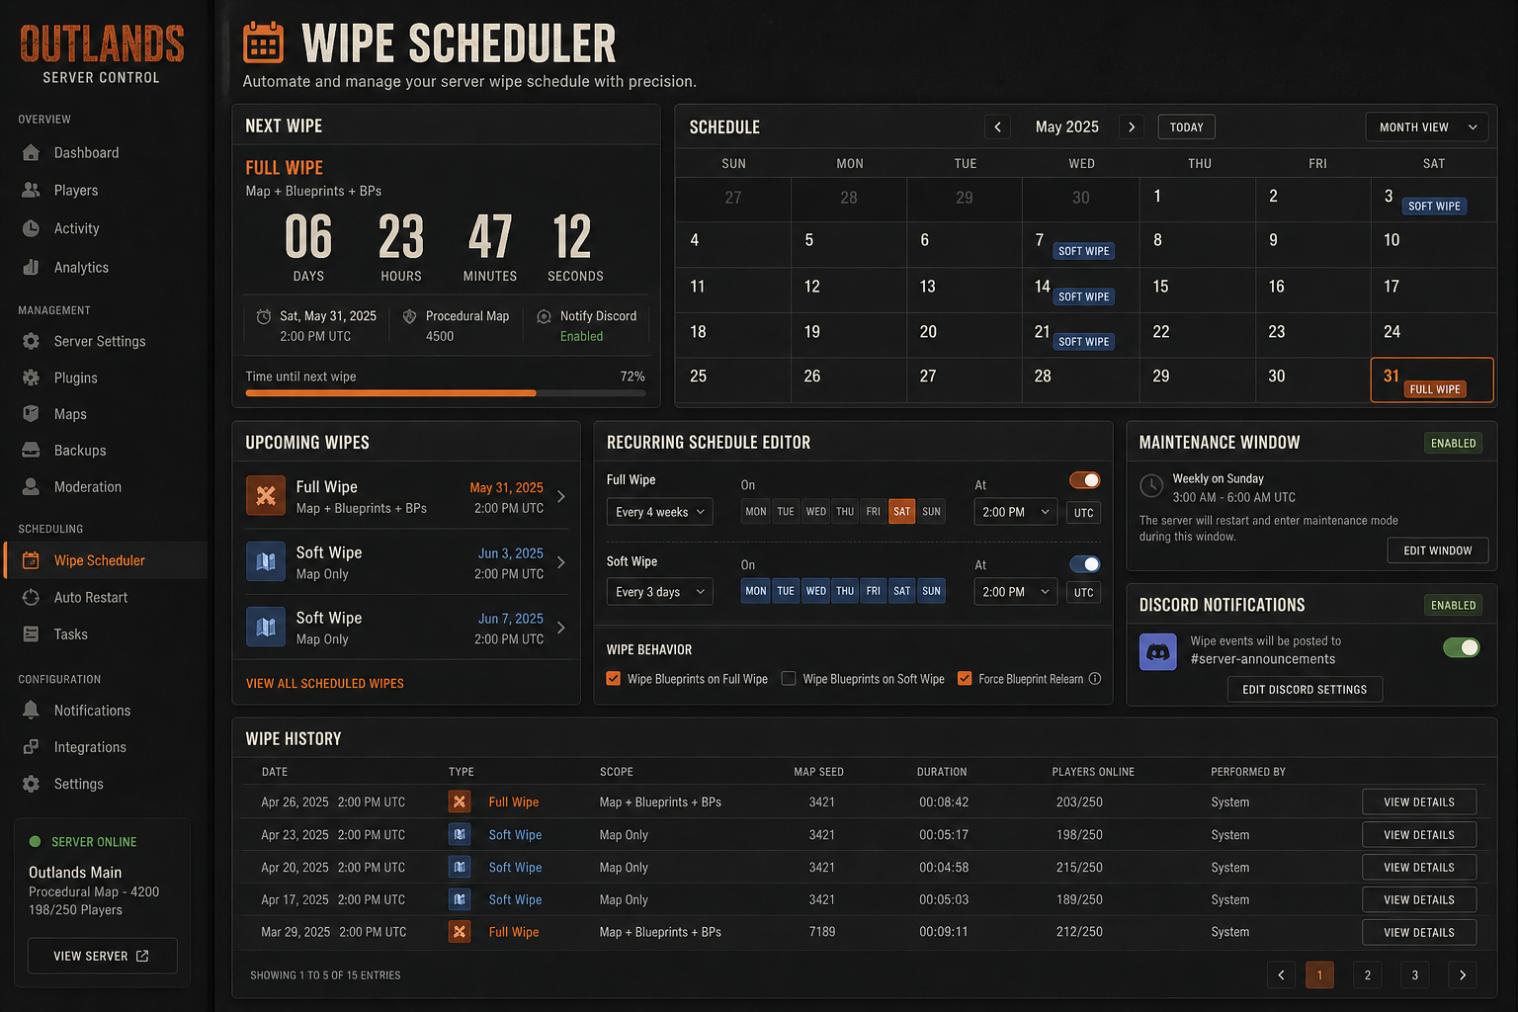Go to history page 3
Viewport: 1518px width, 1012px height.
[1415, 975]
